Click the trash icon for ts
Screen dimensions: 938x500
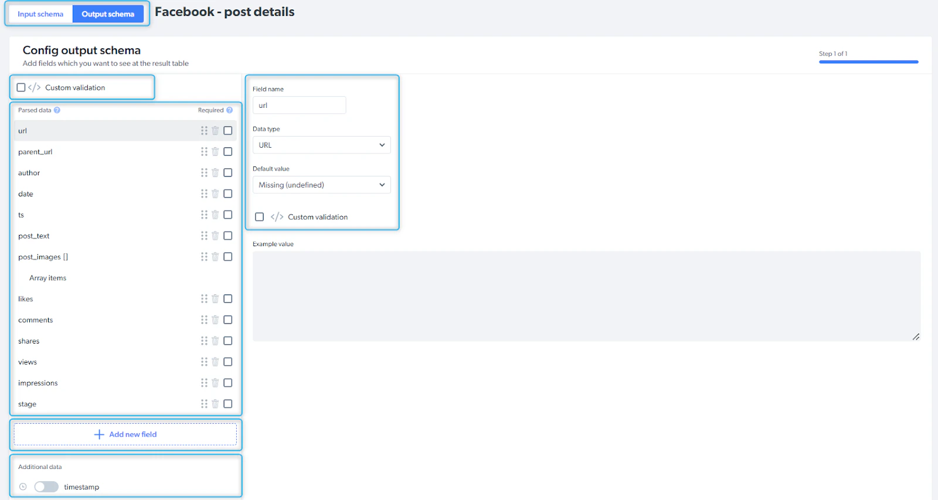pyautogui.click(x=215, y=215)
